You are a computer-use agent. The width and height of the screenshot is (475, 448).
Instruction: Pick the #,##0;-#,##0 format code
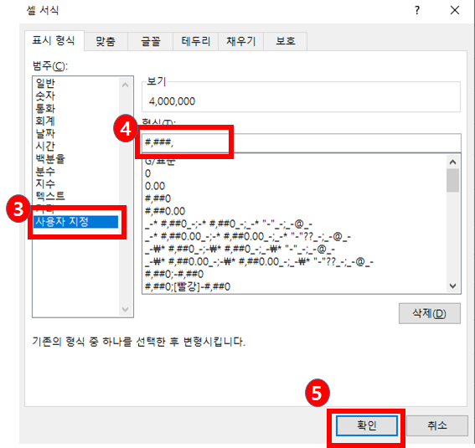click(x=174, y=275)
